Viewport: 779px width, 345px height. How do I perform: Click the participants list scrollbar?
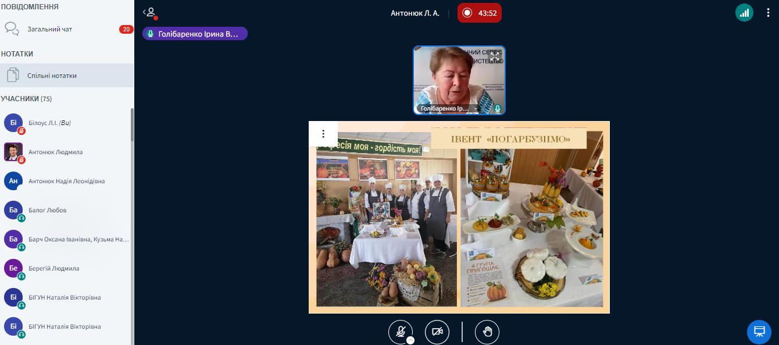coord(132,125)
